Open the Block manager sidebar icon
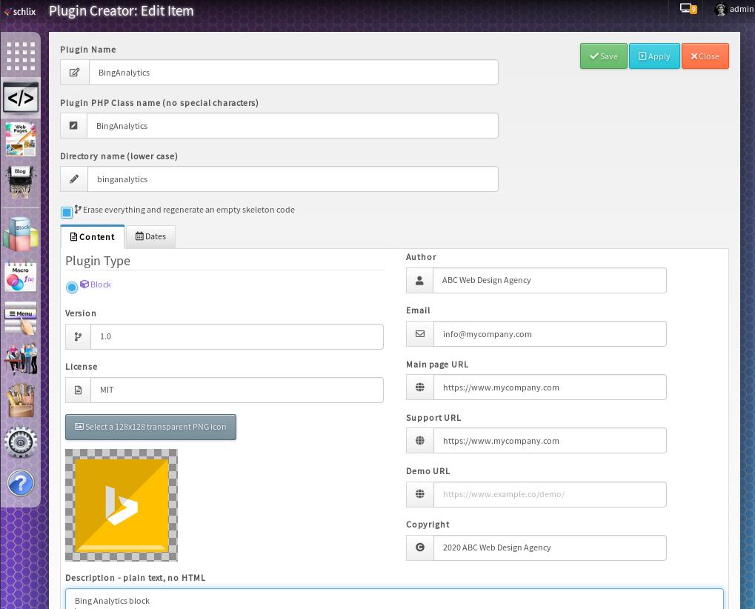This screenshot has height=609, width=755. coord(21,234)
